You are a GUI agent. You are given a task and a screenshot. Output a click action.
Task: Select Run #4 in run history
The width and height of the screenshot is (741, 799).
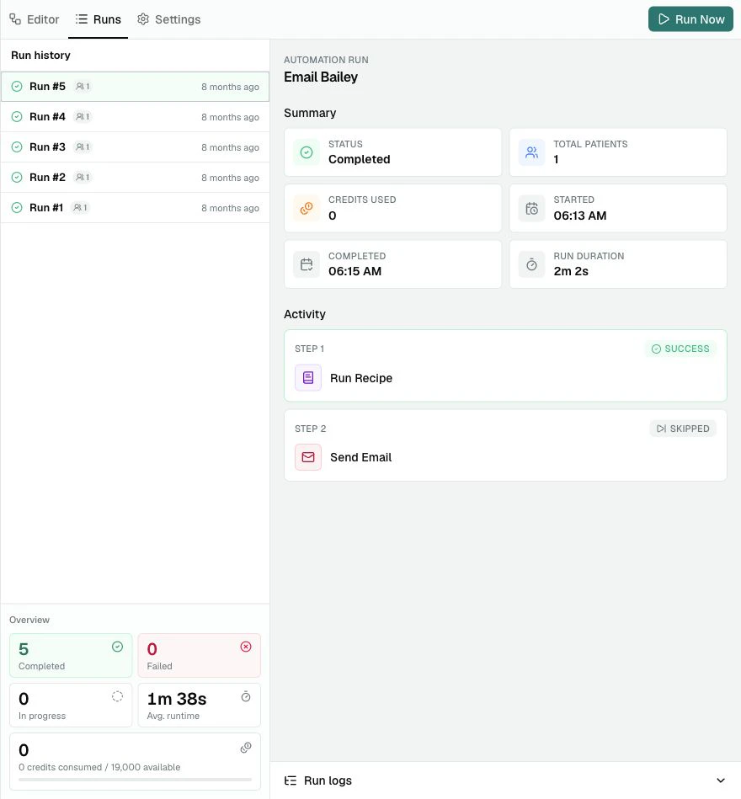[x=135, y=117]
